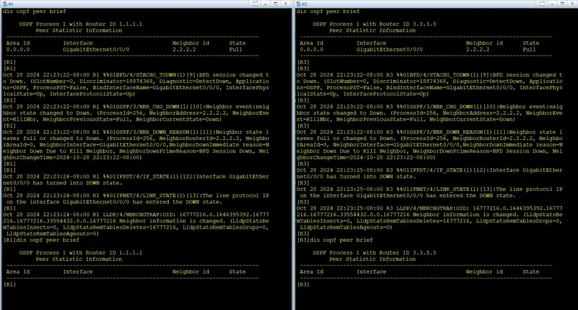Minimize the R1 terminal window
578x310 pixels.
pyautogui.click(x=265, y=3)
